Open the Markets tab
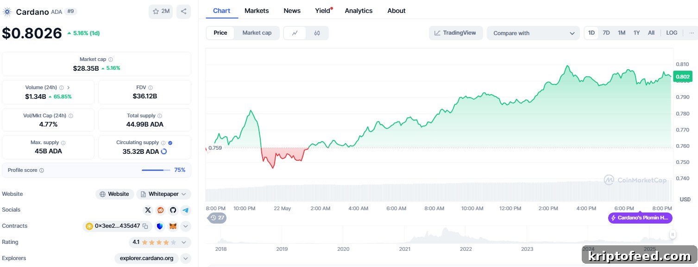 click(x=257, y=11)
